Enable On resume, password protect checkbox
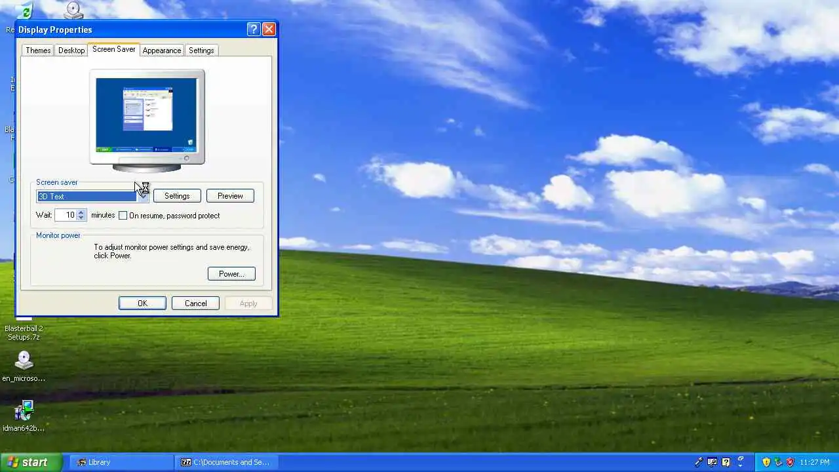Screen dimensions: 839x472 (x=123, y=216)
